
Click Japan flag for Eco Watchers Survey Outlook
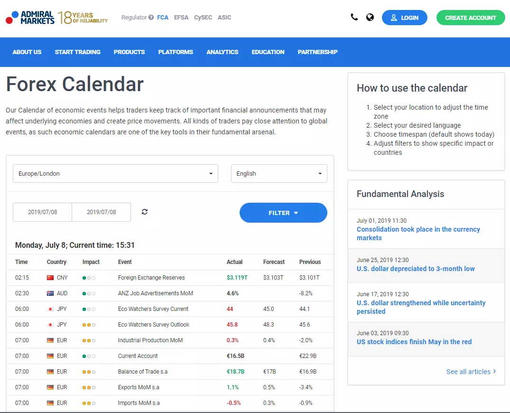point(50,325)
